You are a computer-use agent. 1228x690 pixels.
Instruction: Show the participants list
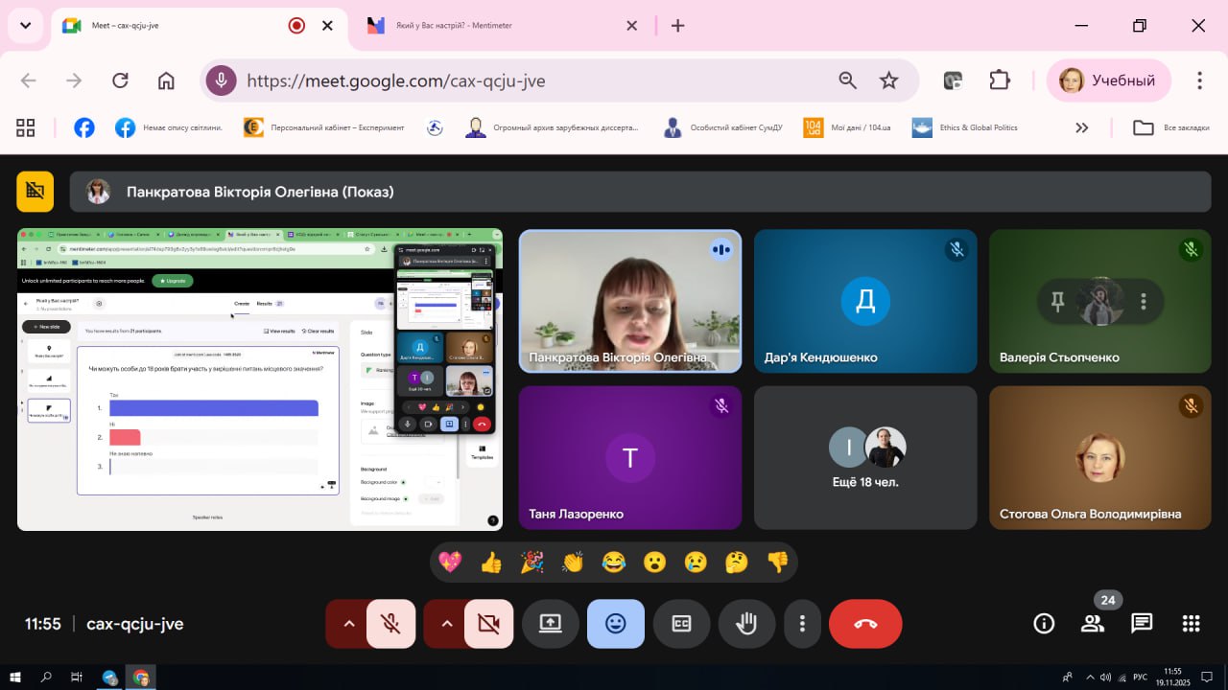pos(1092,624)
